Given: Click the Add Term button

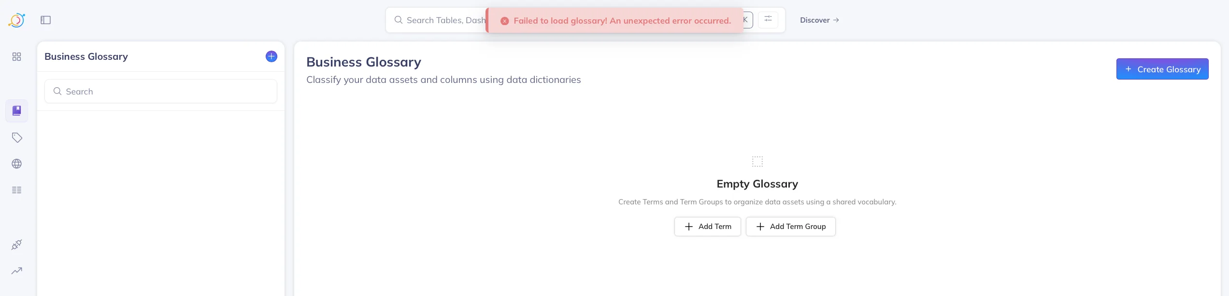Looking at the screenshot, I should click(x=707, y=226).
